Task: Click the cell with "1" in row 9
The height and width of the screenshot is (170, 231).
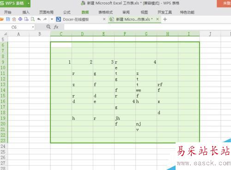Action: 61,62
